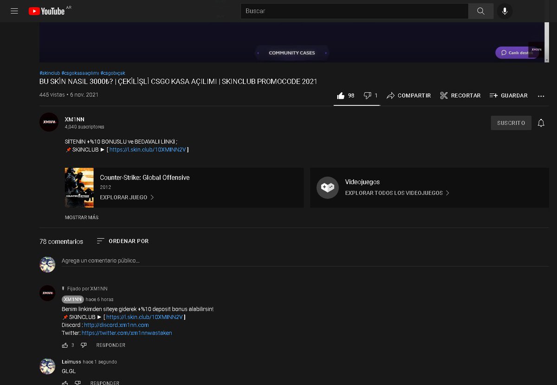
Task: Like the video (98 likes)
Action: (x=346, y=96)
